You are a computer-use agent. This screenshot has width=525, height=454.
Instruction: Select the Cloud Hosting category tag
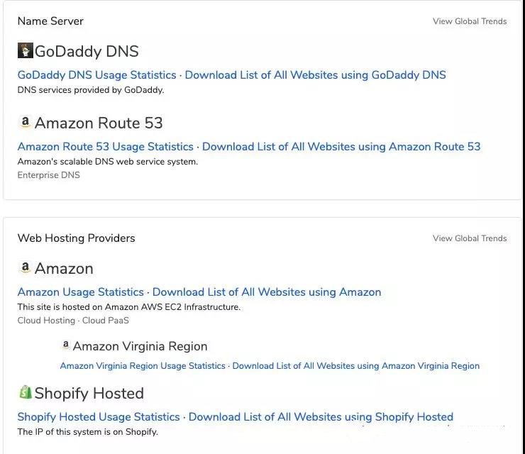pyautogui.click(x=46, y=321)
